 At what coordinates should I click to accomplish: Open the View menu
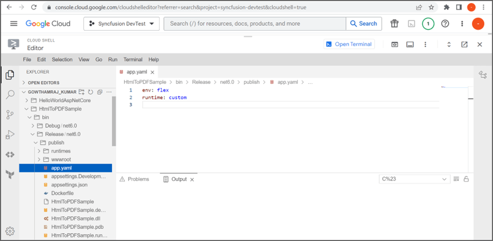84,59
